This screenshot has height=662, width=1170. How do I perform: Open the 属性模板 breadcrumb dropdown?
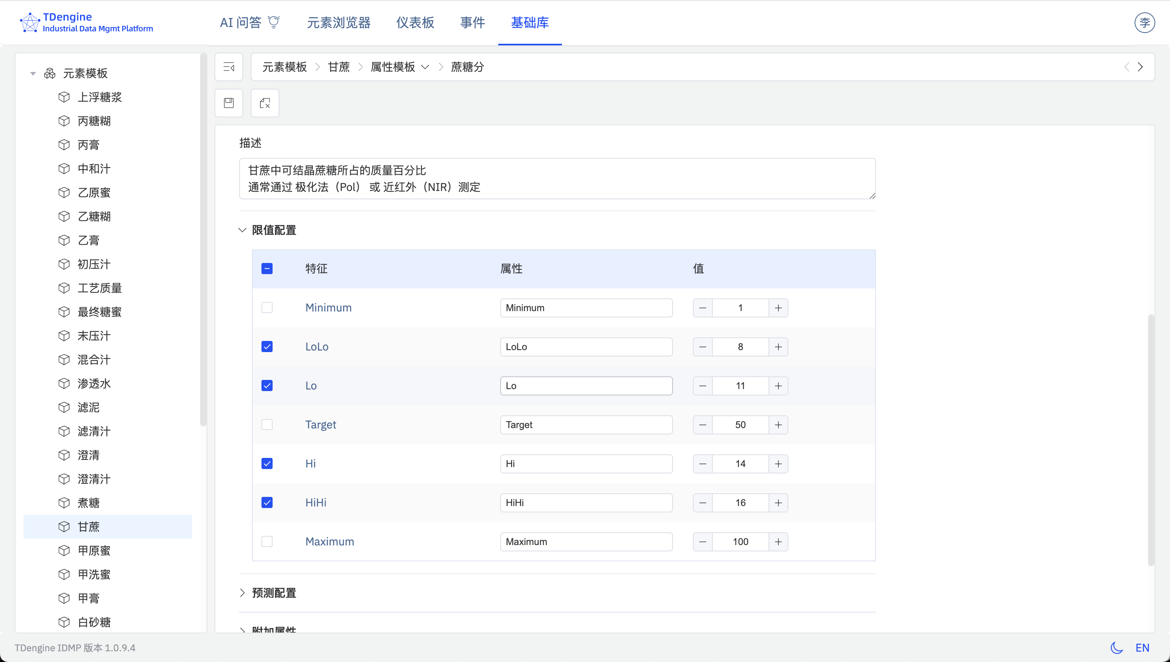coord(425,67)
